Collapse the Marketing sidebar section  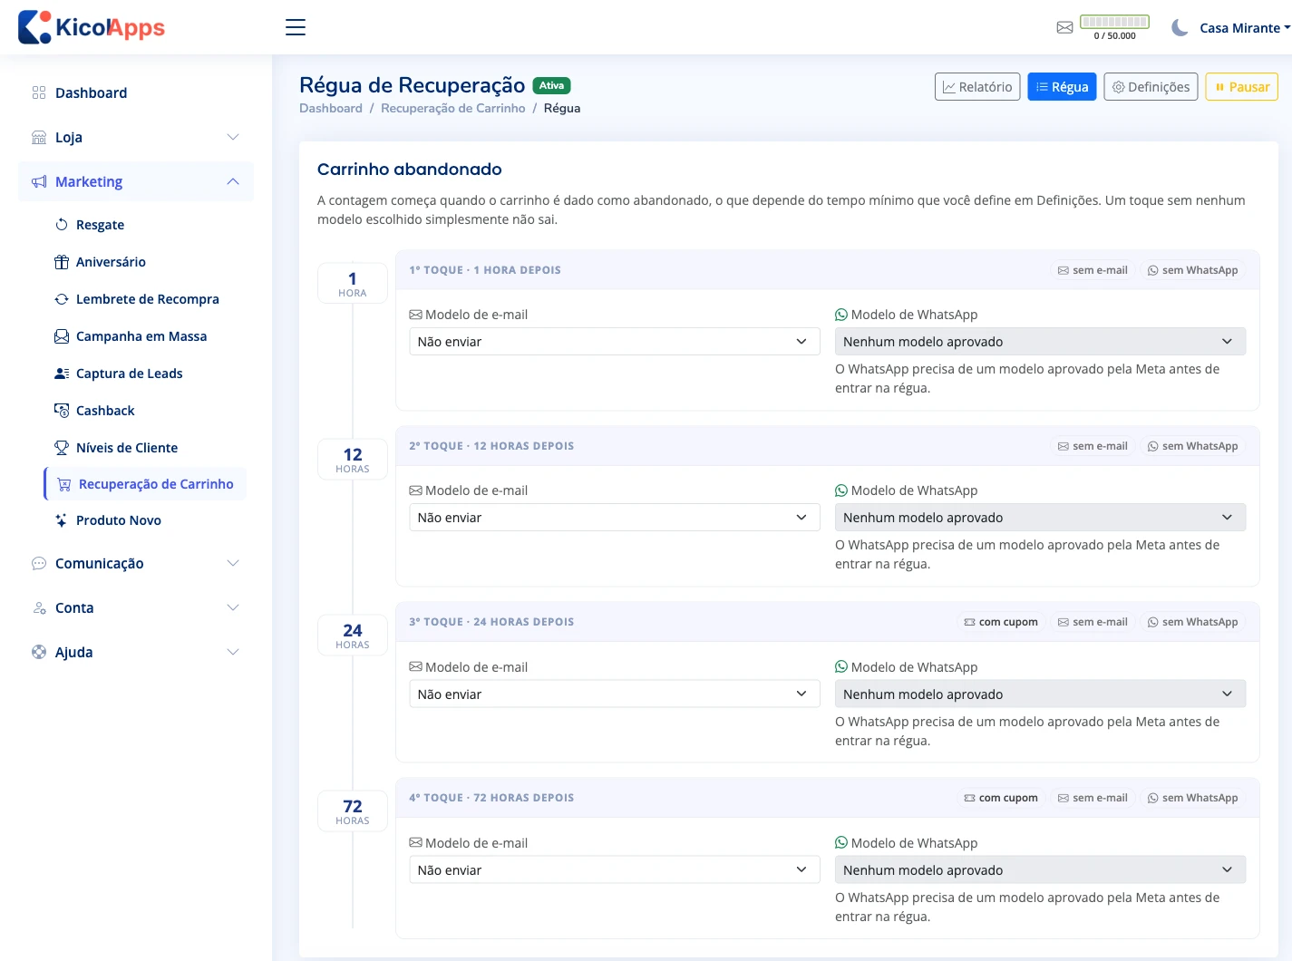point(136,181)
